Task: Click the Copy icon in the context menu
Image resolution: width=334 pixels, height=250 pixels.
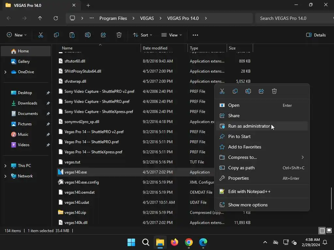Action: (x=235, y=91)
